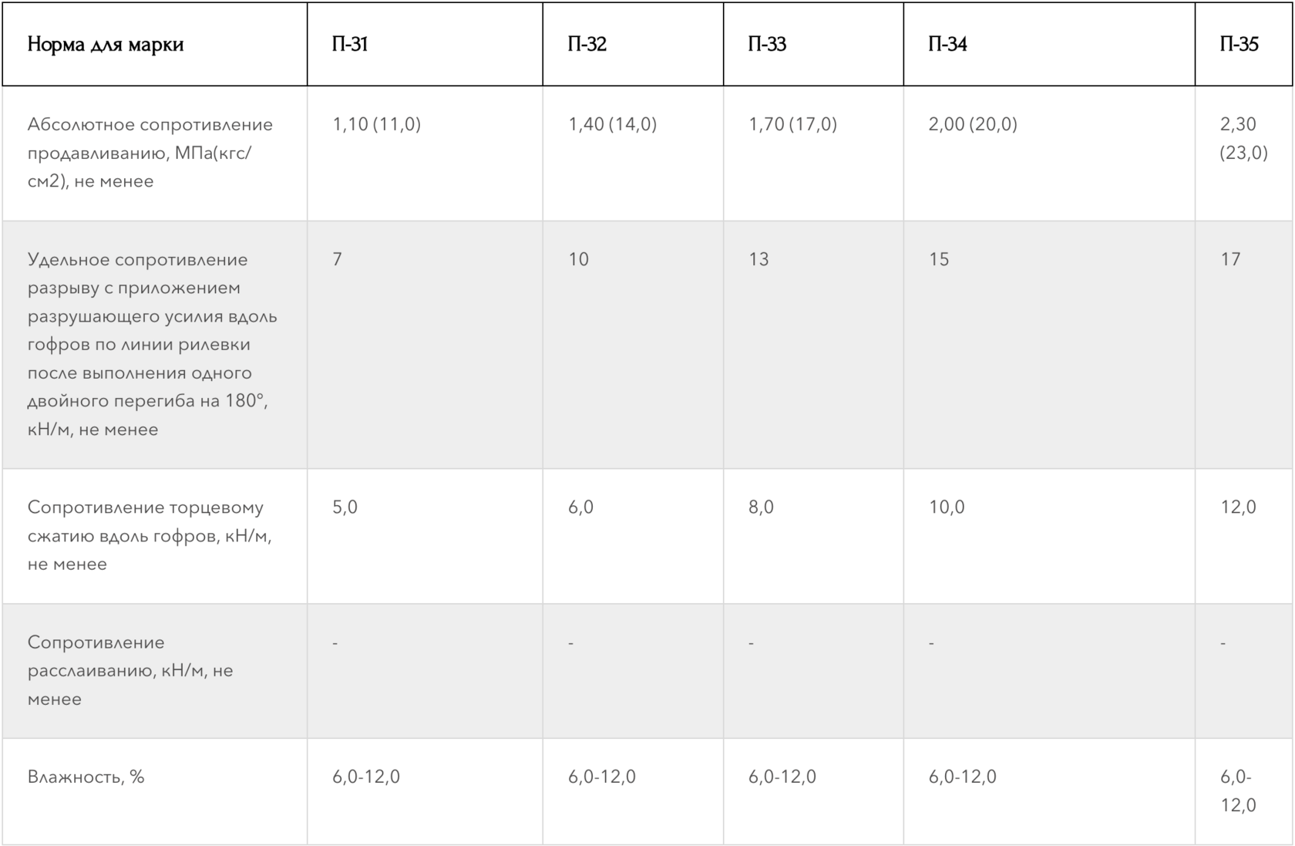Click the П-33 column header

[767, 44]
